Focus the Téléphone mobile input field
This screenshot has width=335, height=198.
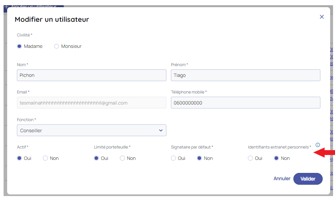point(245,103)
